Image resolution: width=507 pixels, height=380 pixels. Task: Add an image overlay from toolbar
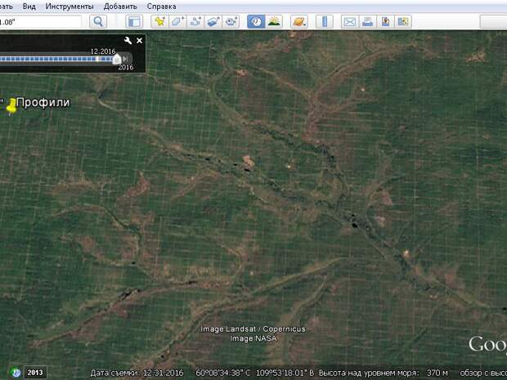(213, 22)
